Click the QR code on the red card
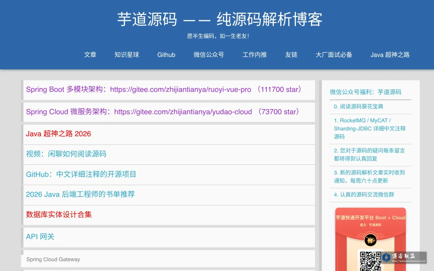Image resolution: width=434 pixels, height=271 pixels. [x=370, y=261]
